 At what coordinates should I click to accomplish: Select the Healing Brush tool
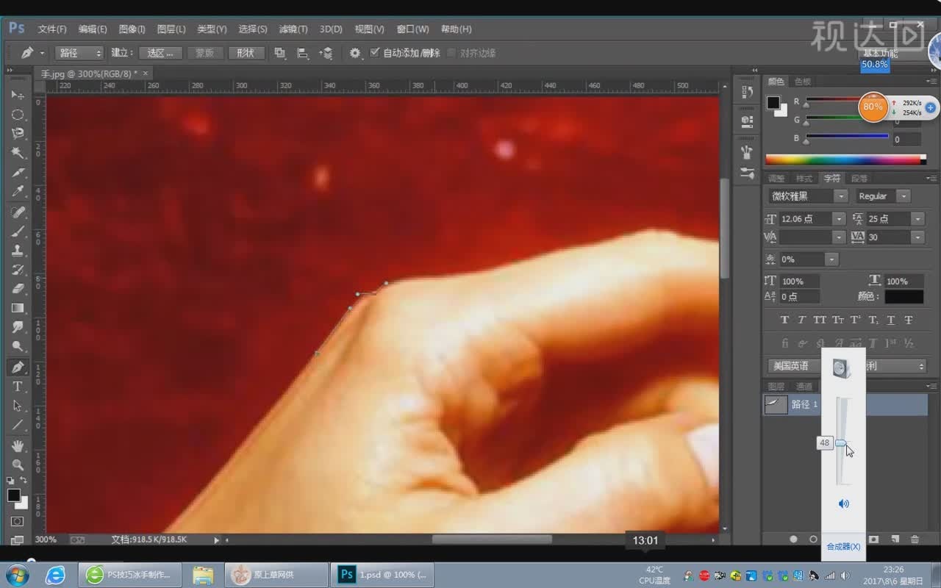point(18,212)
